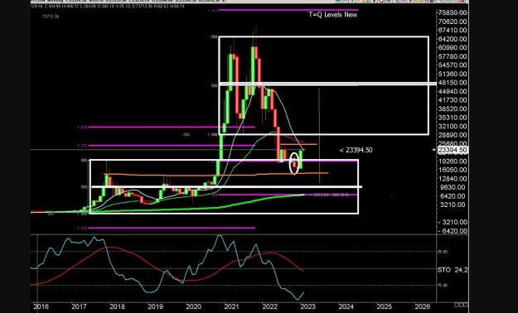This screenshot has height=313, width=518.
Task: Click the 2023 year label on time axis
Action: [307, 306]
